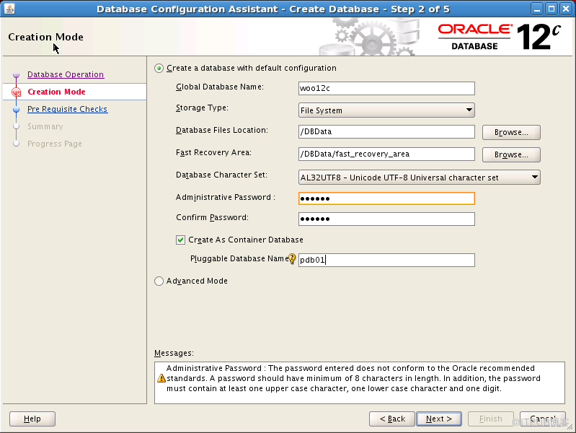Click the Database Operation step bullet

[16, 74]
